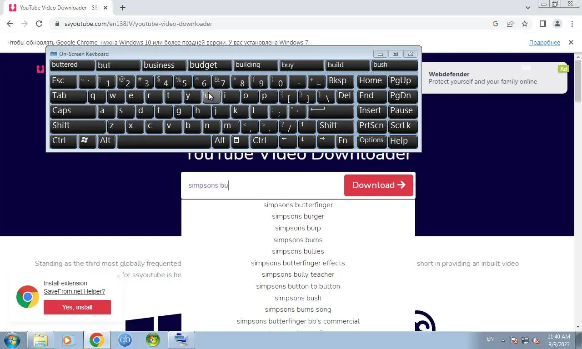Open Chrome profile avatar menu
The height and width of the screenshot is (349, 582).
click(x=557, y=24)
